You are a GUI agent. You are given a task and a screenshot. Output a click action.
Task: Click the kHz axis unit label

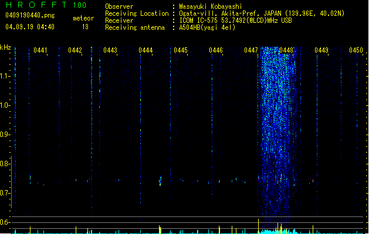coord(5,47)
